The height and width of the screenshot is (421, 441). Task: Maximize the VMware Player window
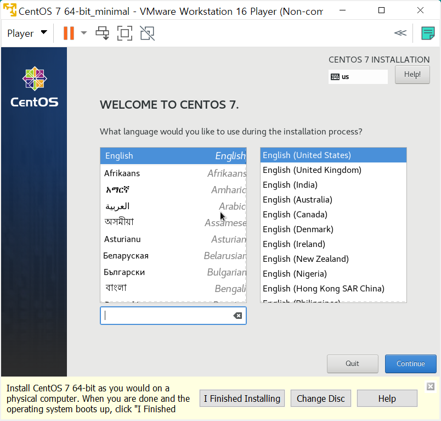point(381,10)
